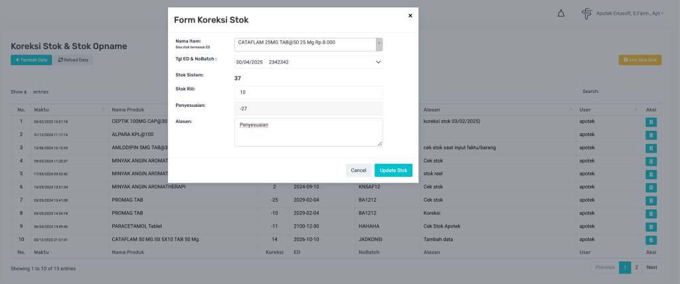The height and width of the screenshot is (284, 680).
Task: Click trash icon for ALPARA KPL@100 row
Action: pos(651,135)
